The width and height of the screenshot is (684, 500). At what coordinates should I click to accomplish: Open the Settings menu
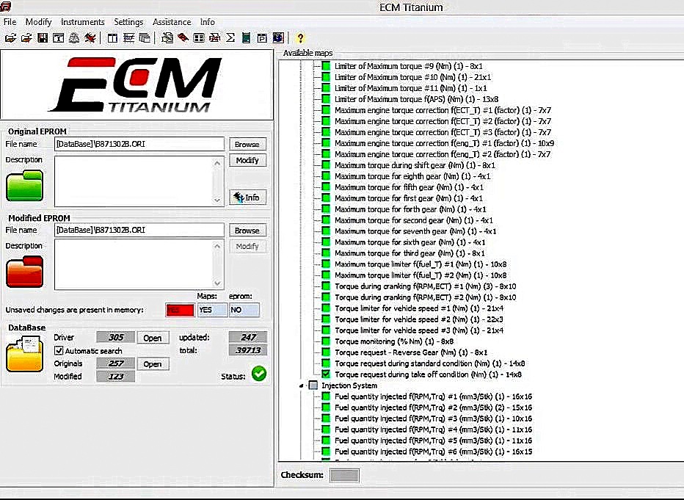pyautogui.click(x=128, y=22)
